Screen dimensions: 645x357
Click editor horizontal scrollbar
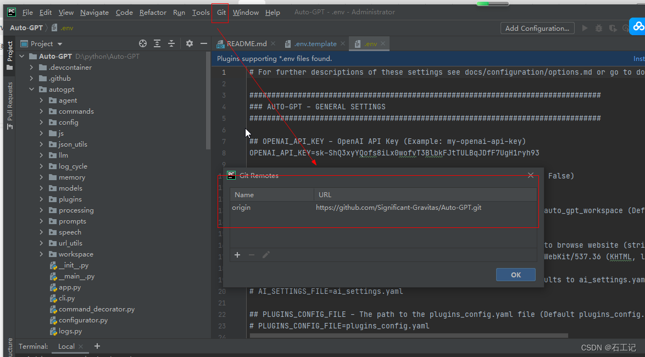[x=408, y=336]
